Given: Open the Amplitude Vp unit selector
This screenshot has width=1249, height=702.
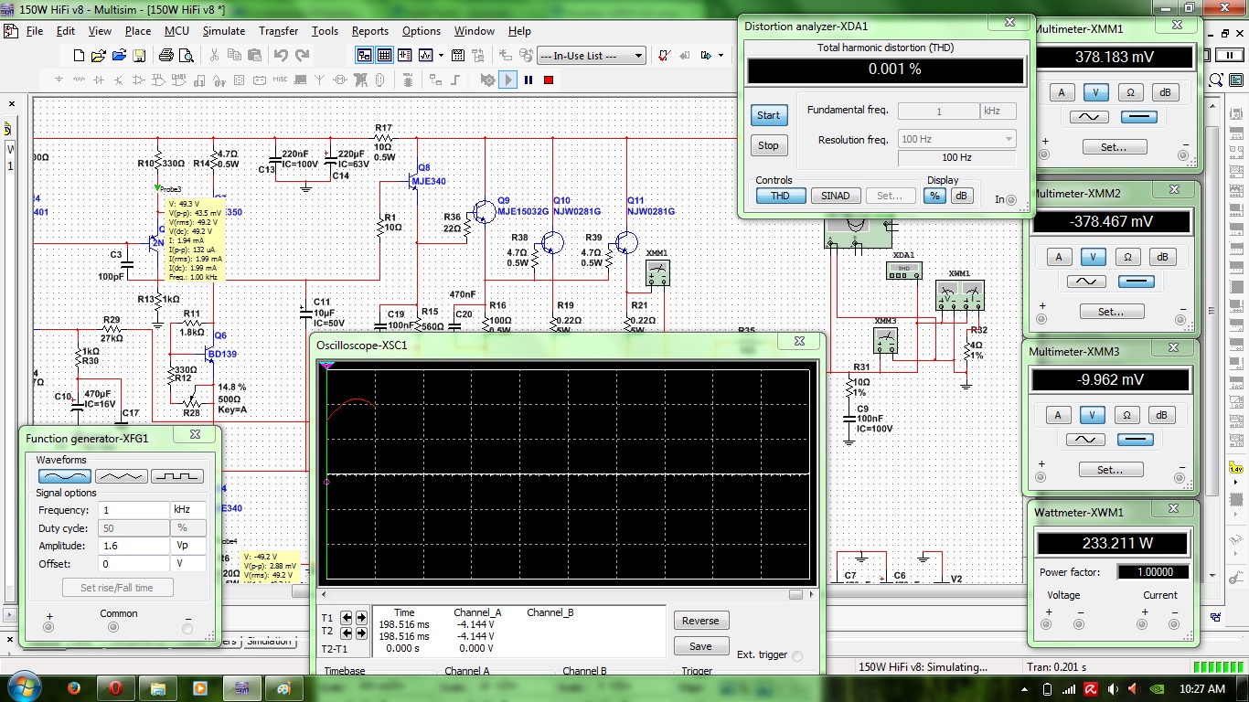Looking at the screenshot, I should click(x=188, y=546).
